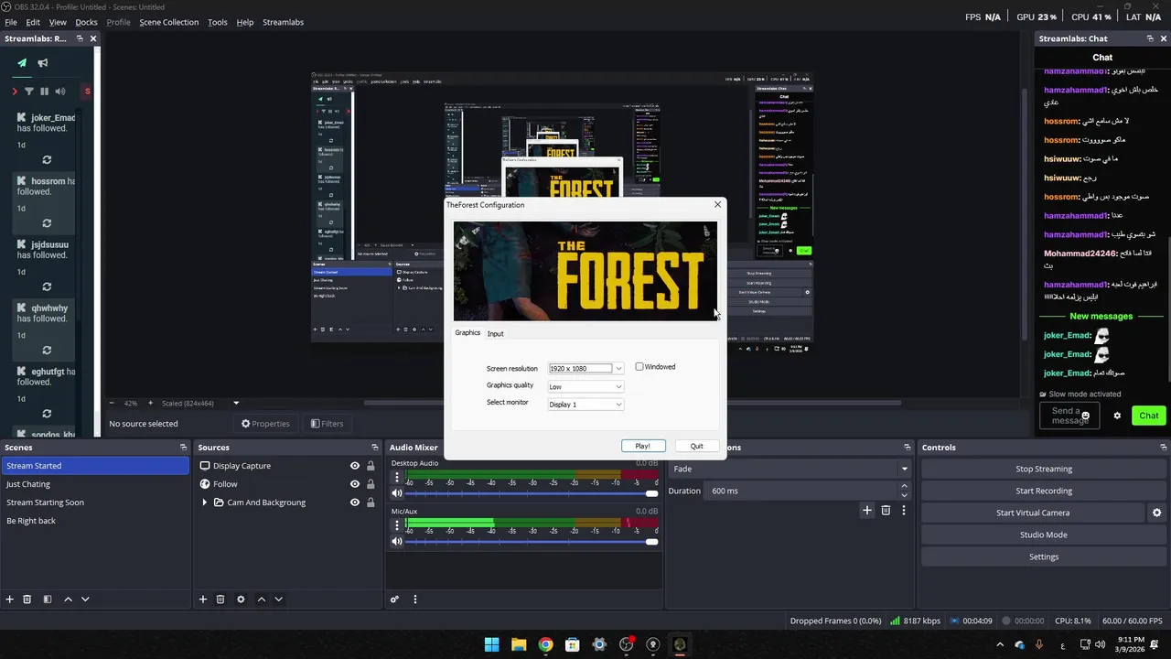Click Play! in TheForest Configuration
This screenshot has height=659, width=1171.
[x=643, y=446]
